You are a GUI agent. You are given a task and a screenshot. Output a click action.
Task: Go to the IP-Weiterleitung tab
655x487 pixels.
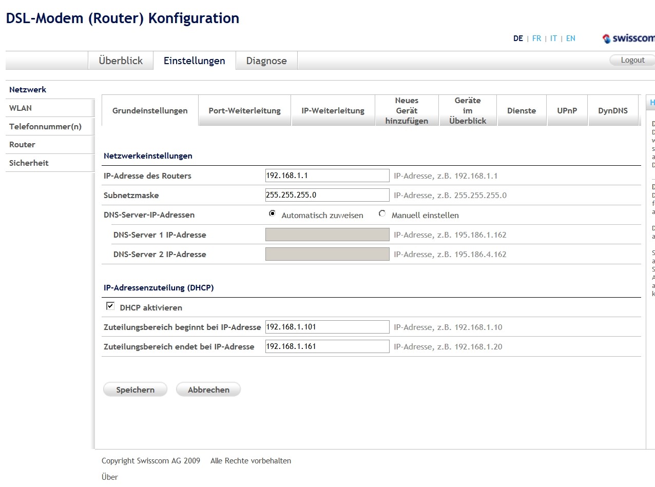[x=333, y=111]
